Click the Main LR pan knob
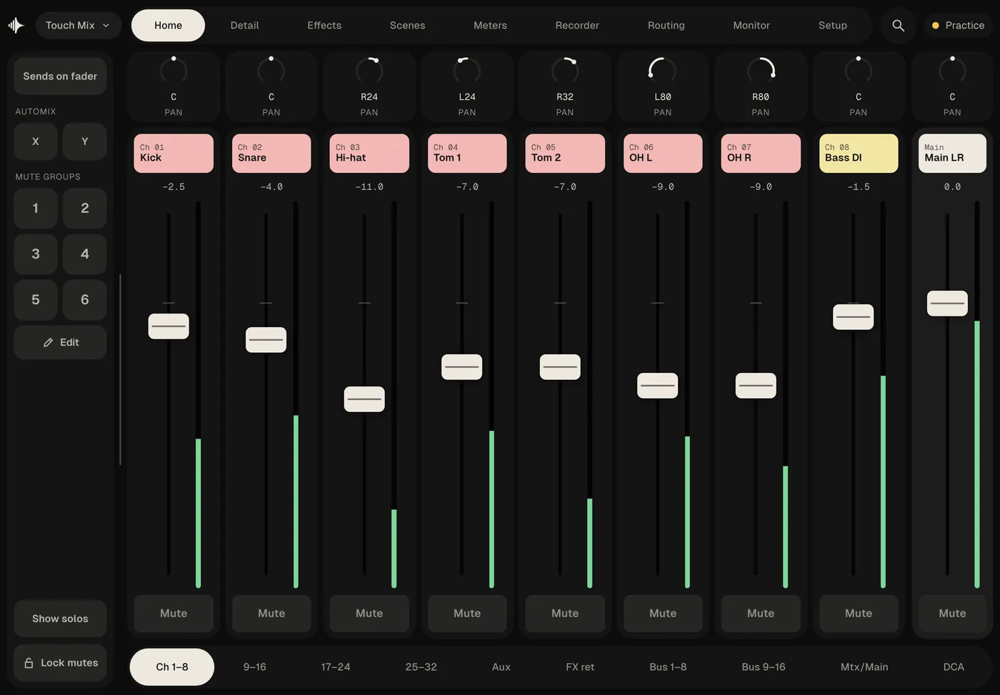1000x695 pixels. pyautogui.click(x=952, y=70)
